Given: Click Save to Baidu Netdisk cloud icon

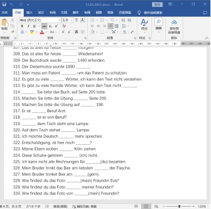Looking at the screenshot, I should [x=174, y=26].
